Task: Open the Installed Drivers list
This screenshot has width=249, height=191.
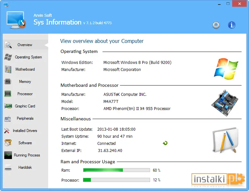Action: pos(25,131)
